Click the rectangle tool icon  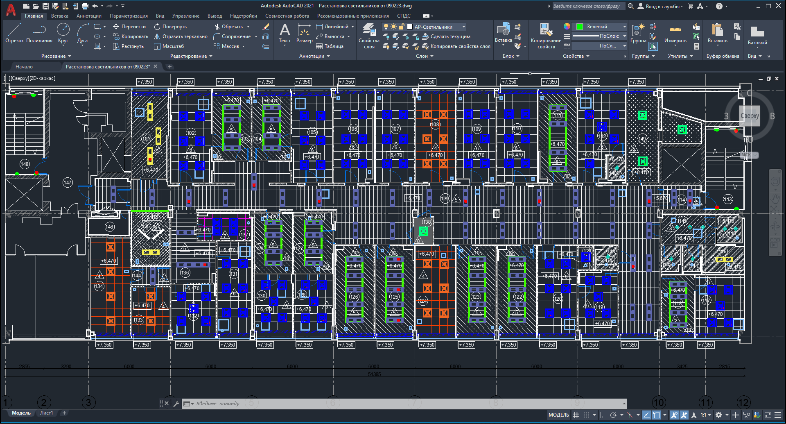(x=97, y=27)
